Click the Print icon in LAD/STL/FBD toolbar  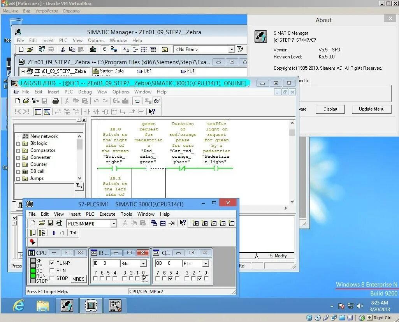[x=56, y=101]
